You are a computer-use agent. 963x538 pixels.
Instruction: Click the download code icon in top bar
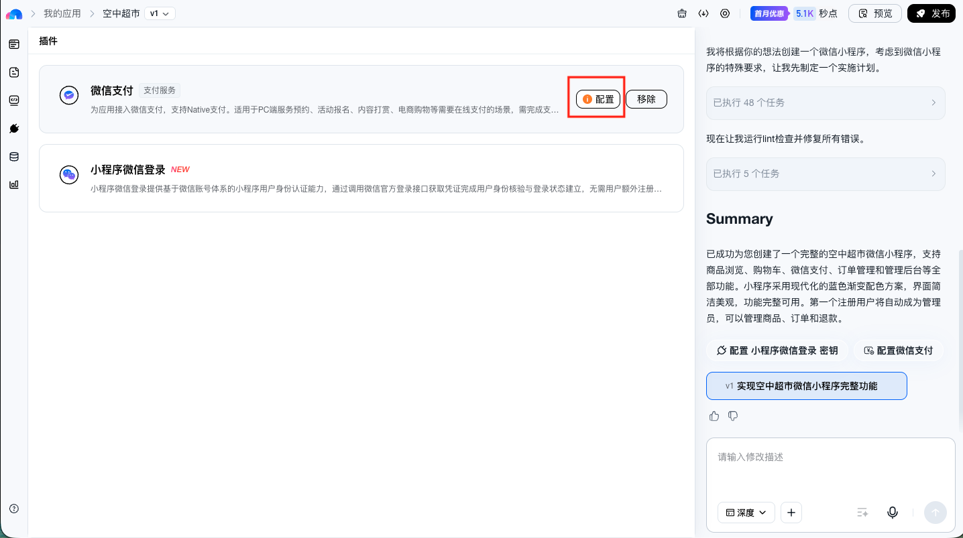703,13
